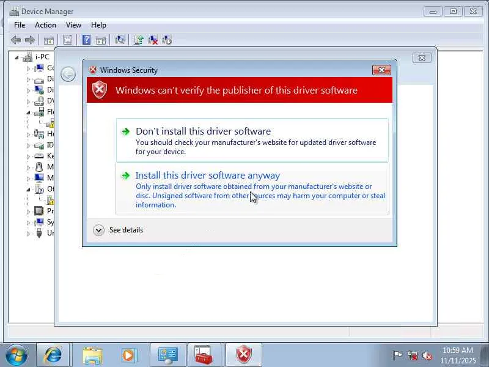
Task: Click the blue Help question-mark toolbar icon
Action: click(86, 40)
